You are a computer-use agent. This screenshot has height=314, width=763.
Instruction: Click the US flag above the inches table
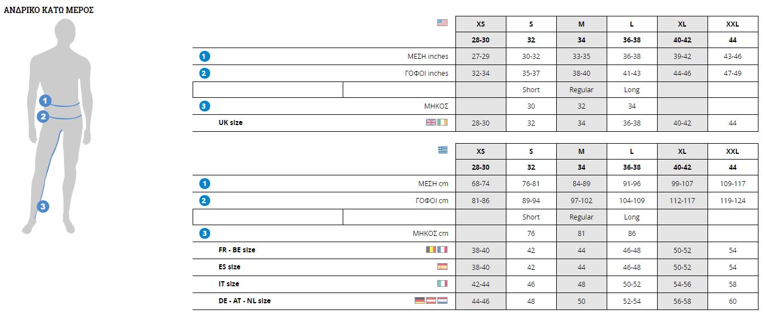[x=442, y=23]
